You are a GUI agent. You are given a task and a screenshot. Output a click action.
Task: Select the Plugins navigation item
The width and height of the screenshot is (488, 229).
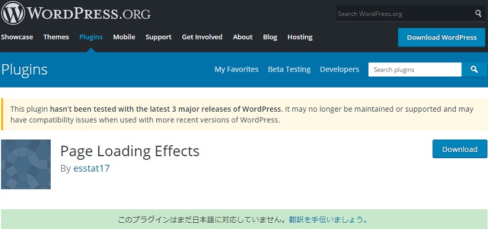click(91, 37)
